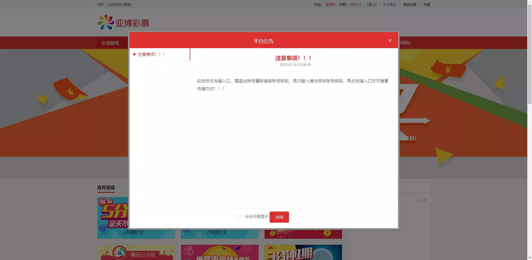This screenshot has width=532, height=260.
Task: Visit the red 多码网 link
Action: pos(330,4)
